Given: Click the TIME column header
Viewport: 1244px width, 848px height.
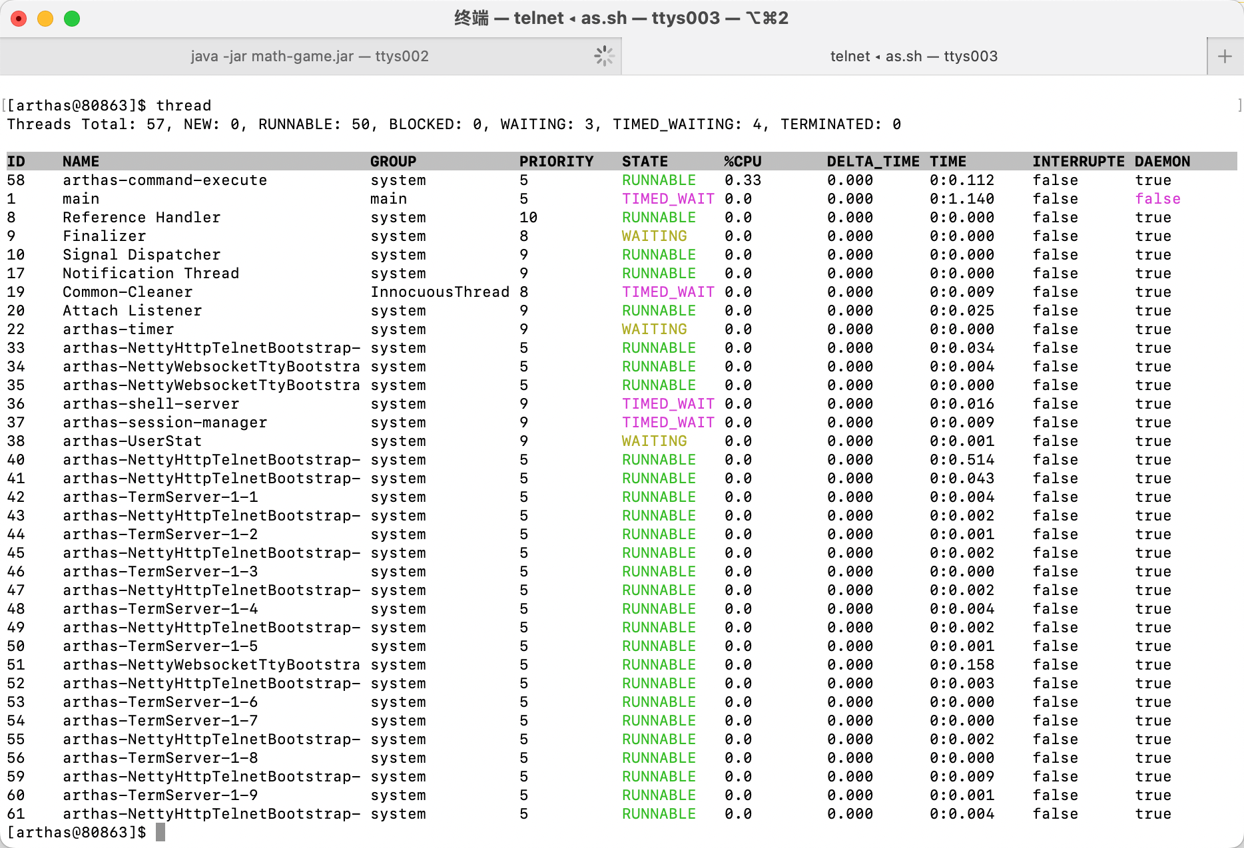Looking at the screenshot, I should pos(948,161).
